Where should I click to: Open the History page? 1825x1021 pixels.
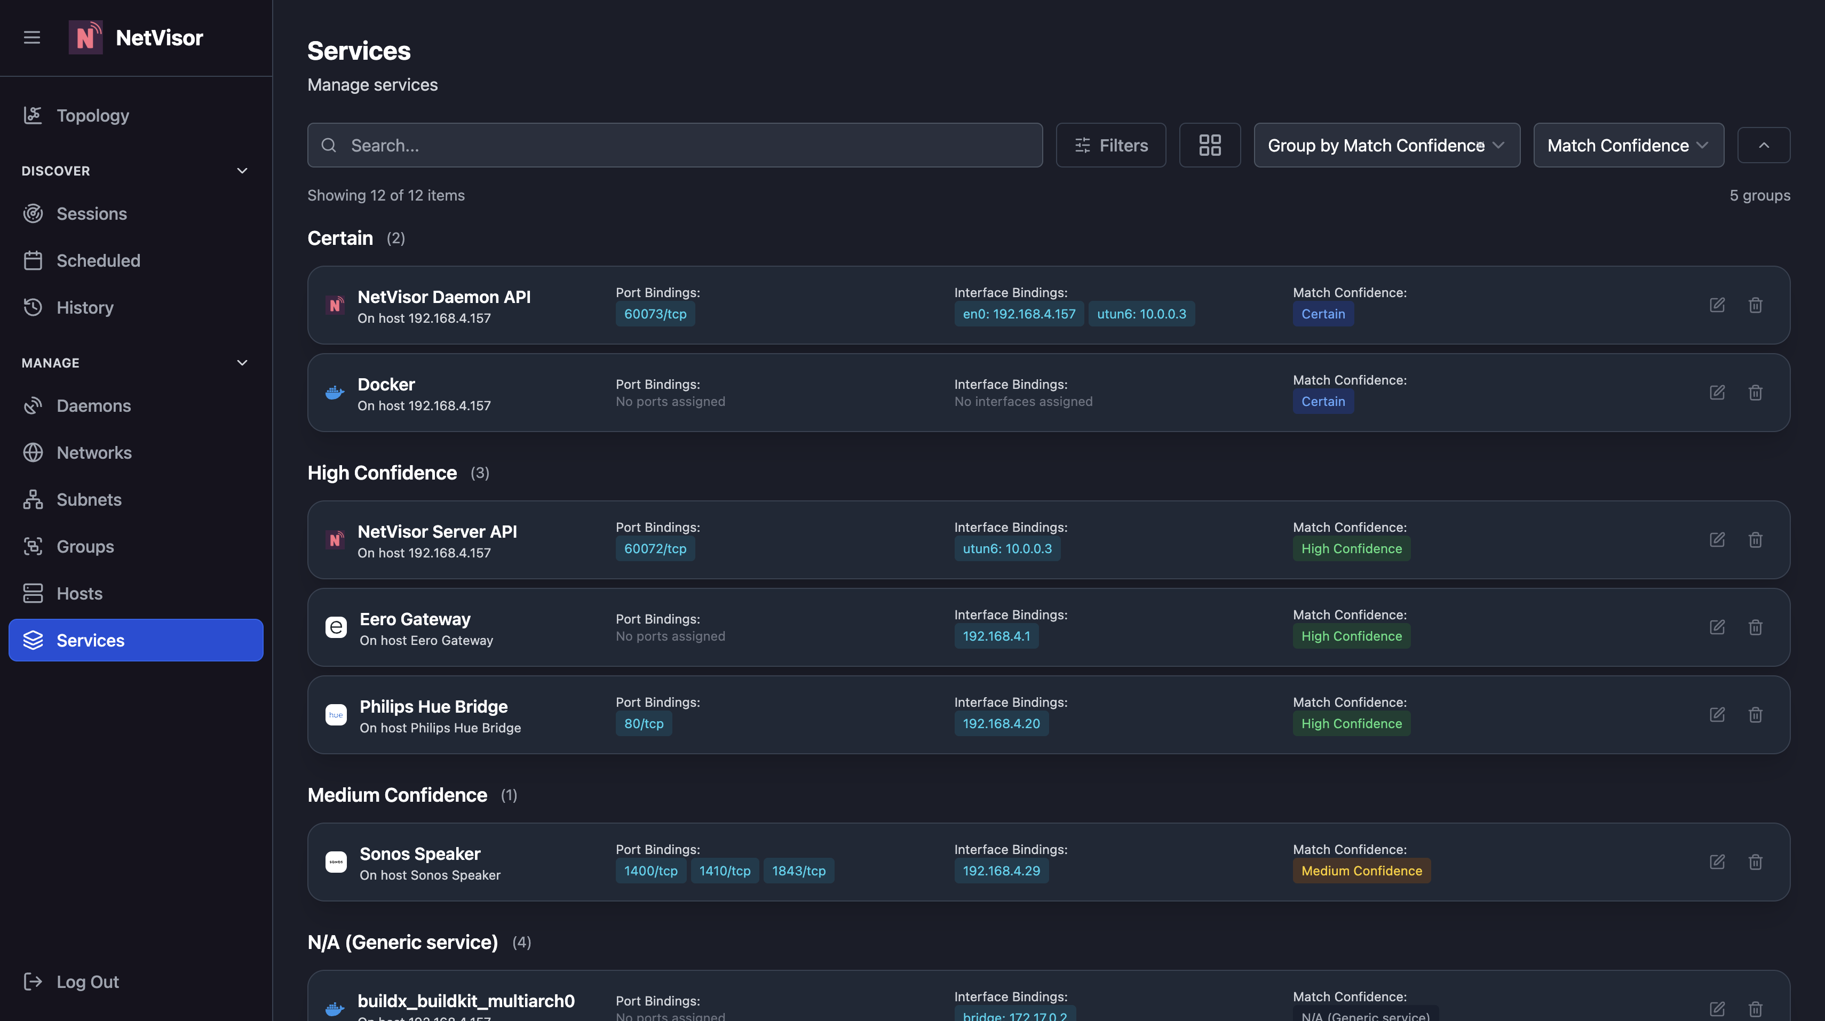click(x=136, y=307)
